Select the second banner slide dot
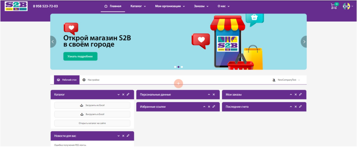Viewport: 357px width, 147px height. click(178, 67)
